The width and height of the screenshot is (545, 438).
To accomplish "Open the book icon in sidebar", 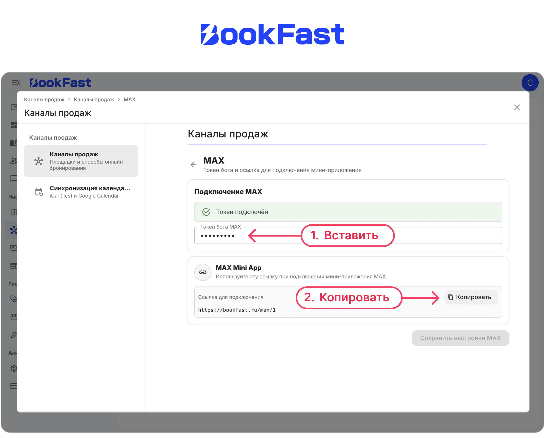I will [x=13, y=143].
